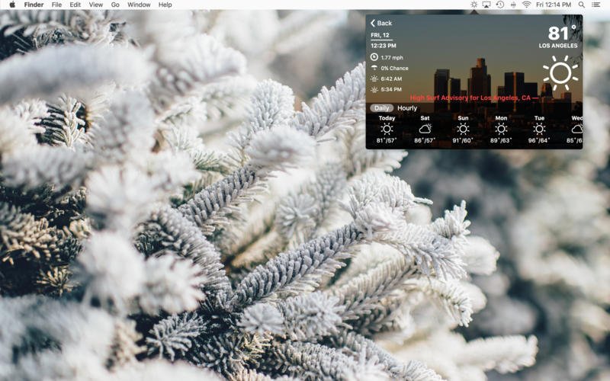Click the 91°/60° temperature under Sun
The image size is (610, 381).
463,140
